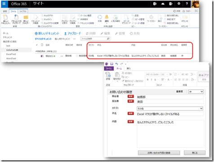The height and width of the screenshot is (162, 214).
Task: Open the Paste dropdown arrow in InfoPath
Action: pos(117,81)
